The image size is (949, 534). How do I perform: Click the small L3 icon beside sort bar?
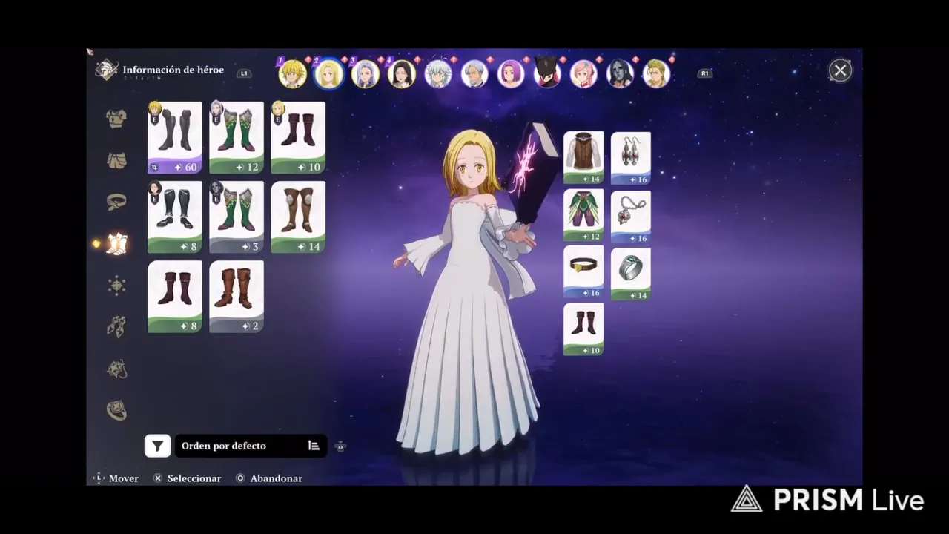[340, 446]
